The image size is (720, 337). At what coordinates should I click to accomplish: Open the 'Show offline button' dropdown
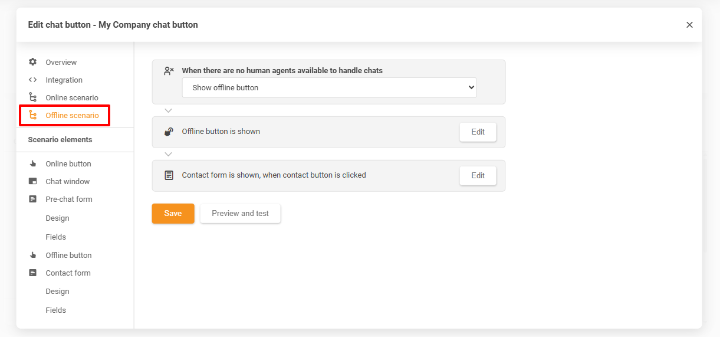[329, 87]
